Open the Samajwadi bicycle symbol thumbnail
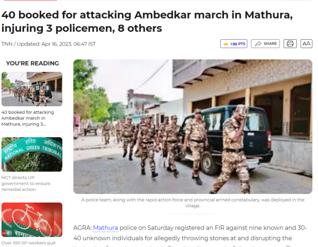The image size is (318, 247). pos(32,219)
